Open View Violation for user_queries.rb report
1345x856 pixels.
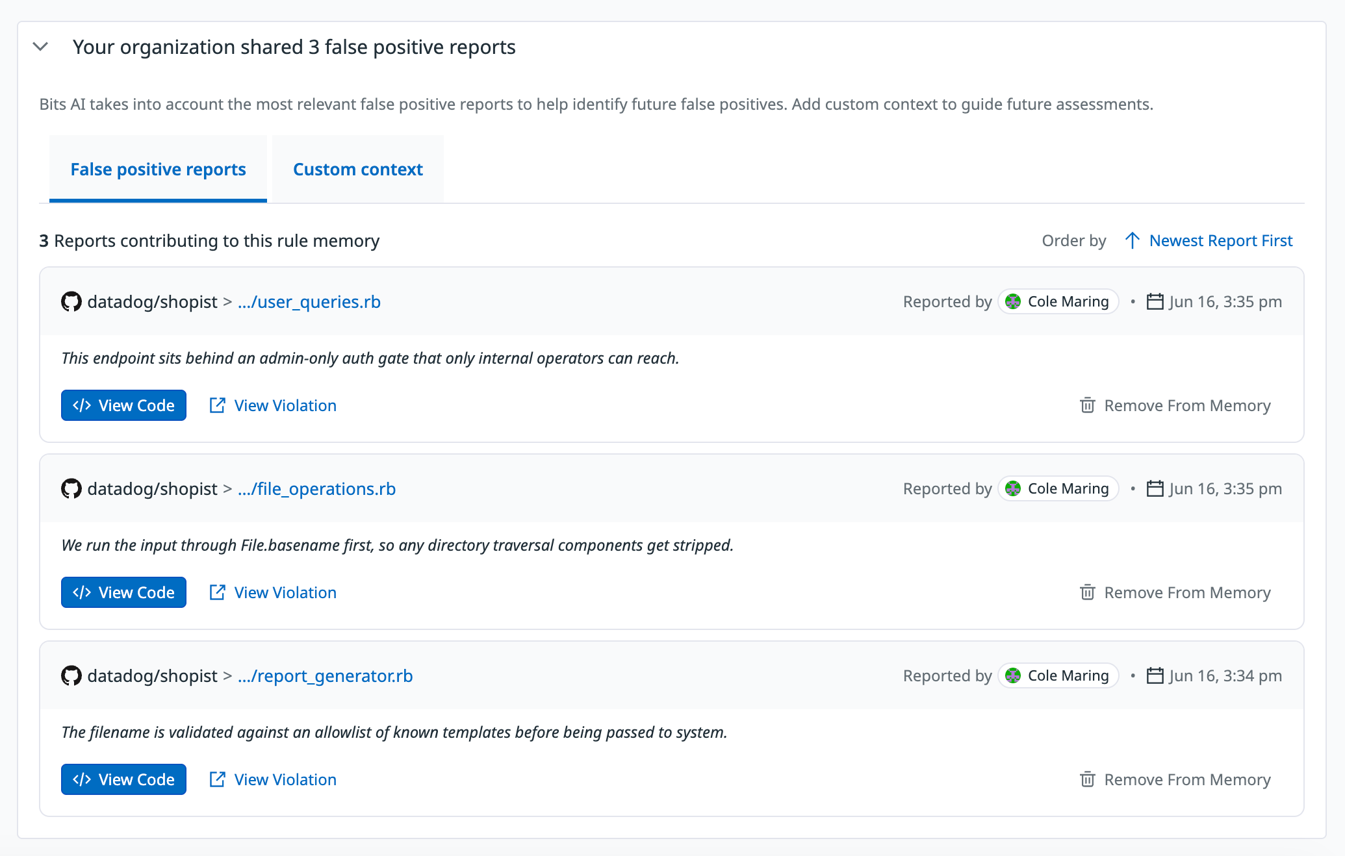pos(273,405)
